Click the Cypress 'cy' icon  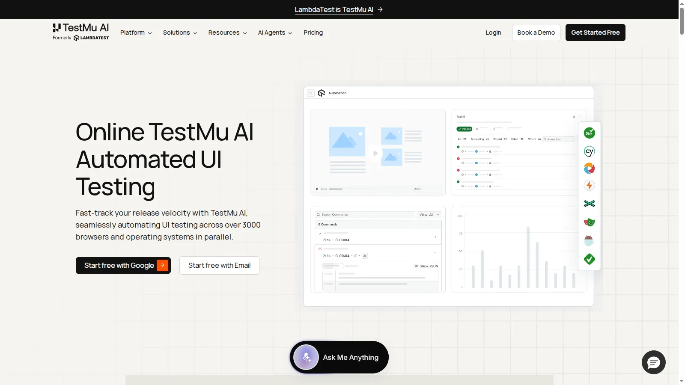pos(590,151)
